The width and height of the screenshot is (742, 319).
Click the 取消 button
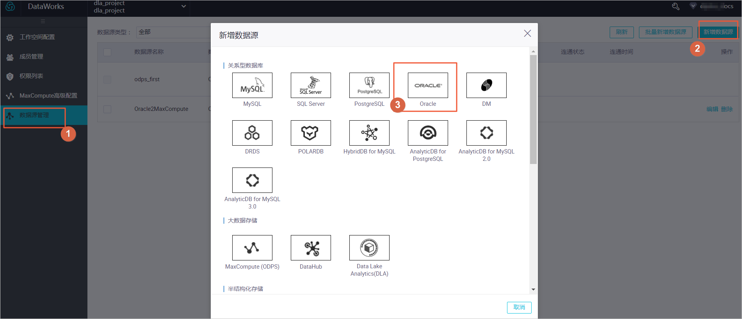[519, 307]
